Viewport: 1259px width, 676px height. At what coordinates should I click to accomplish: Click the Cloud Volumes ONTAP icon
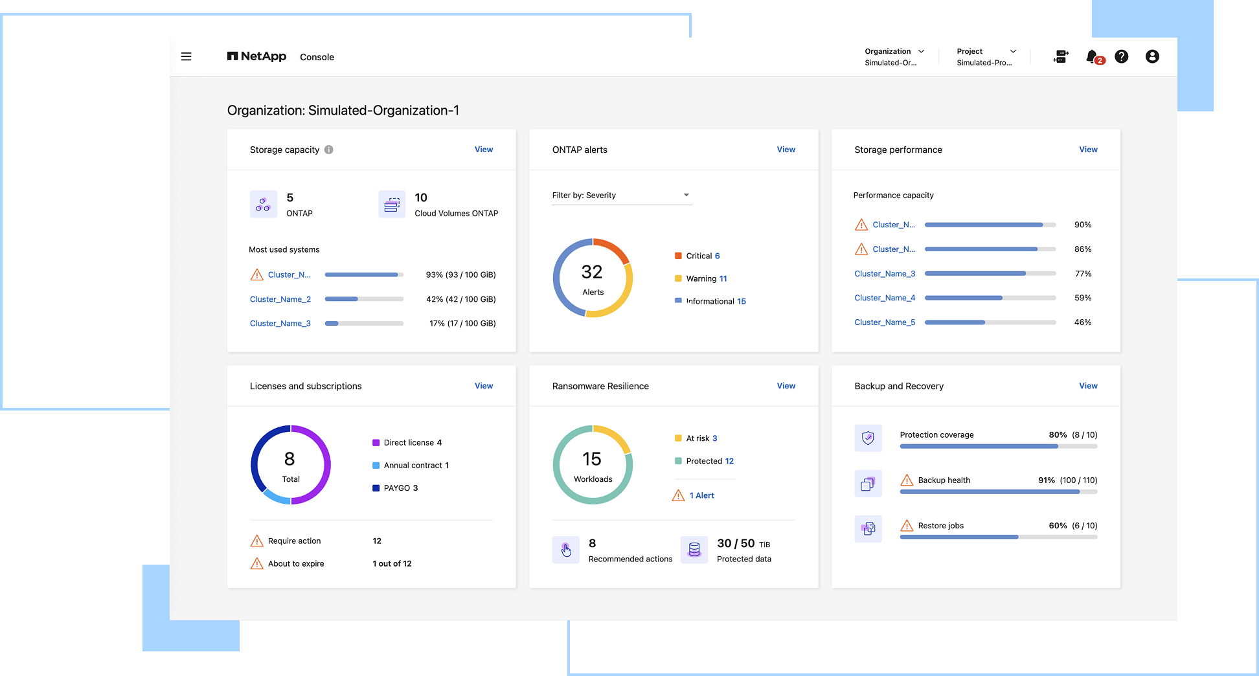391,205
